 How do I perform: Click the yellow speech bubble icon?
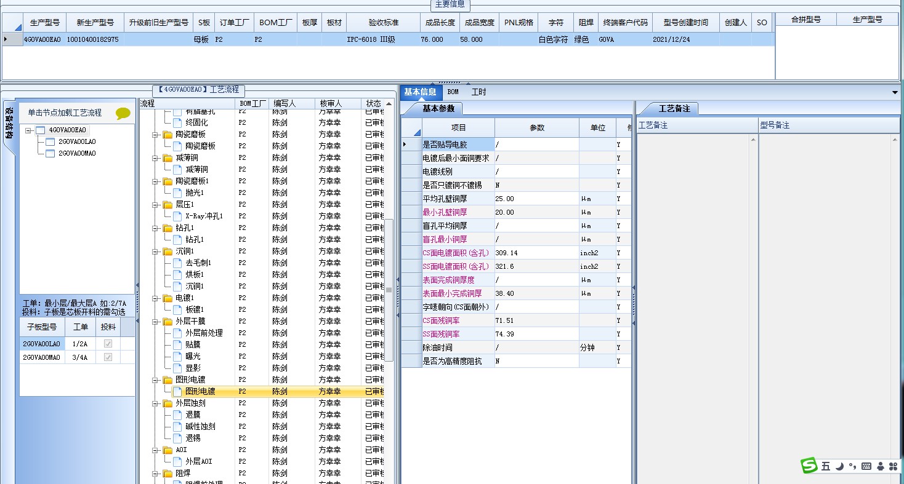[123, 113]
